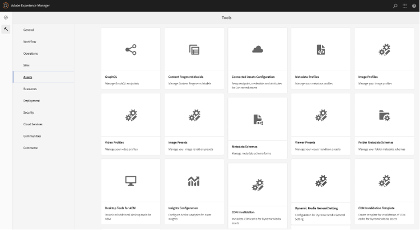Screen dimensions: 420x230
Task: Open the CDN Invalidation title link
Action: 243,212
